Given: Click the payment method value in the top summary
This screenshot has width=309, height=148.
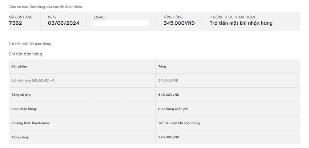Looking at the screenshot, I should tap(241, 23).
